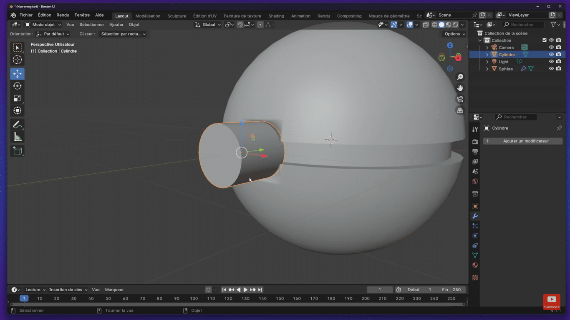This screenshot has width=570, height=320.
Task: Disable camera rendering for the Light object
Action: pos(558,61)
